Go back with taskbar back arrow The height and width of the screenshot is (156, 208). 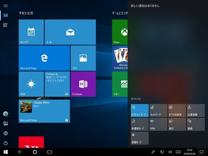(x=20, y=152)
